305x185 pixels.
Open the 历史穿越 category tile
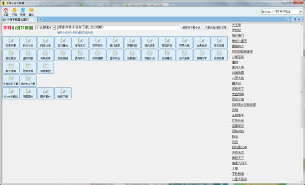63,55
